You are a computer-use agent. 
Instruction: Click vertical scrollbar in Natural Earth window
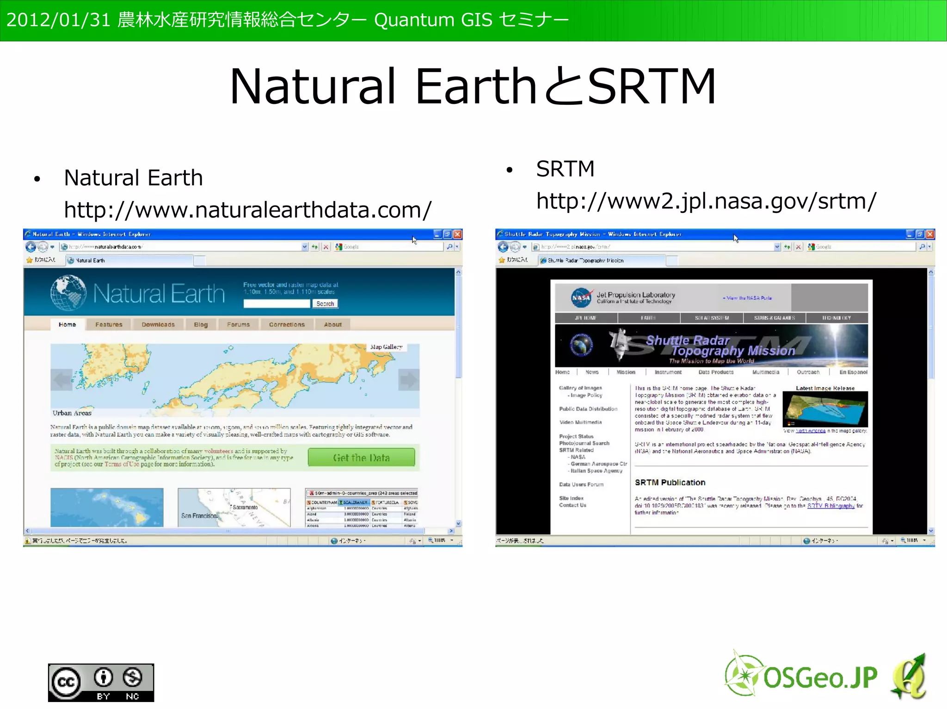click(458, 397)
